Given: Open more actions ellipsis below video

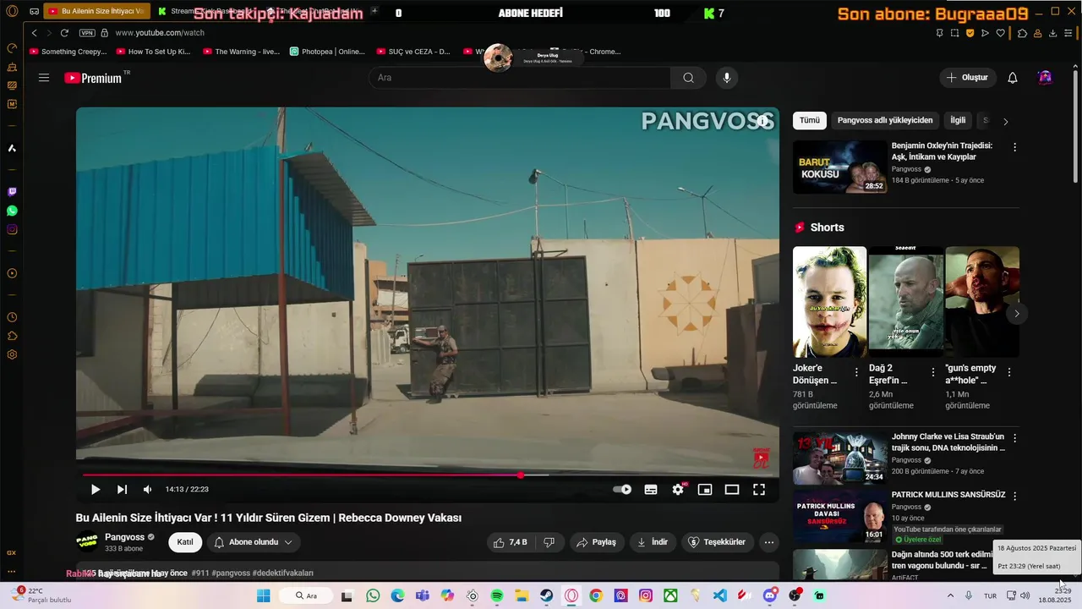Looking at the screenshot, I should 769,542.
